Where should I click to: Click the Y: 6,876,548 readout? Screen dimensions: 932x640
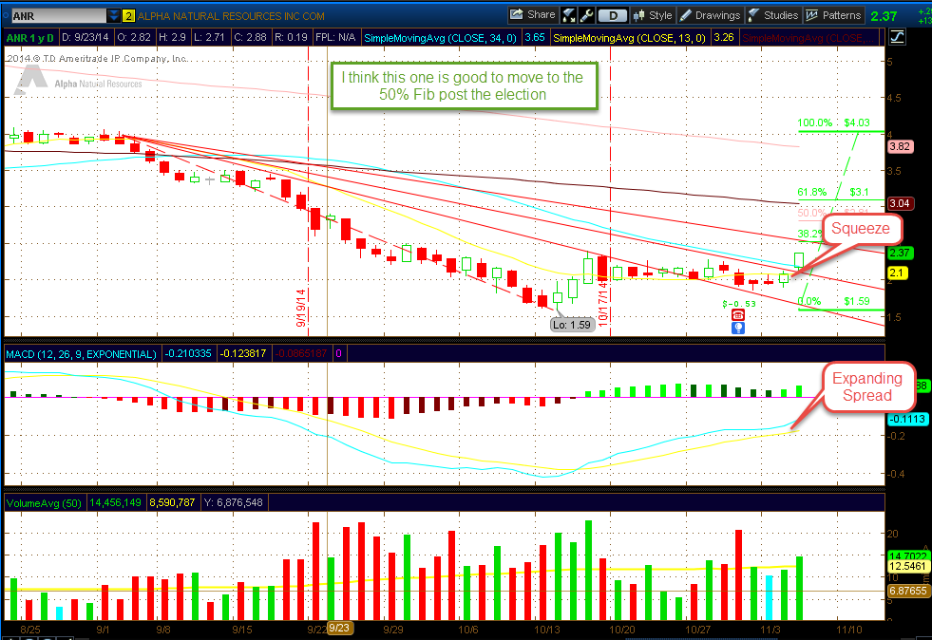234,502
